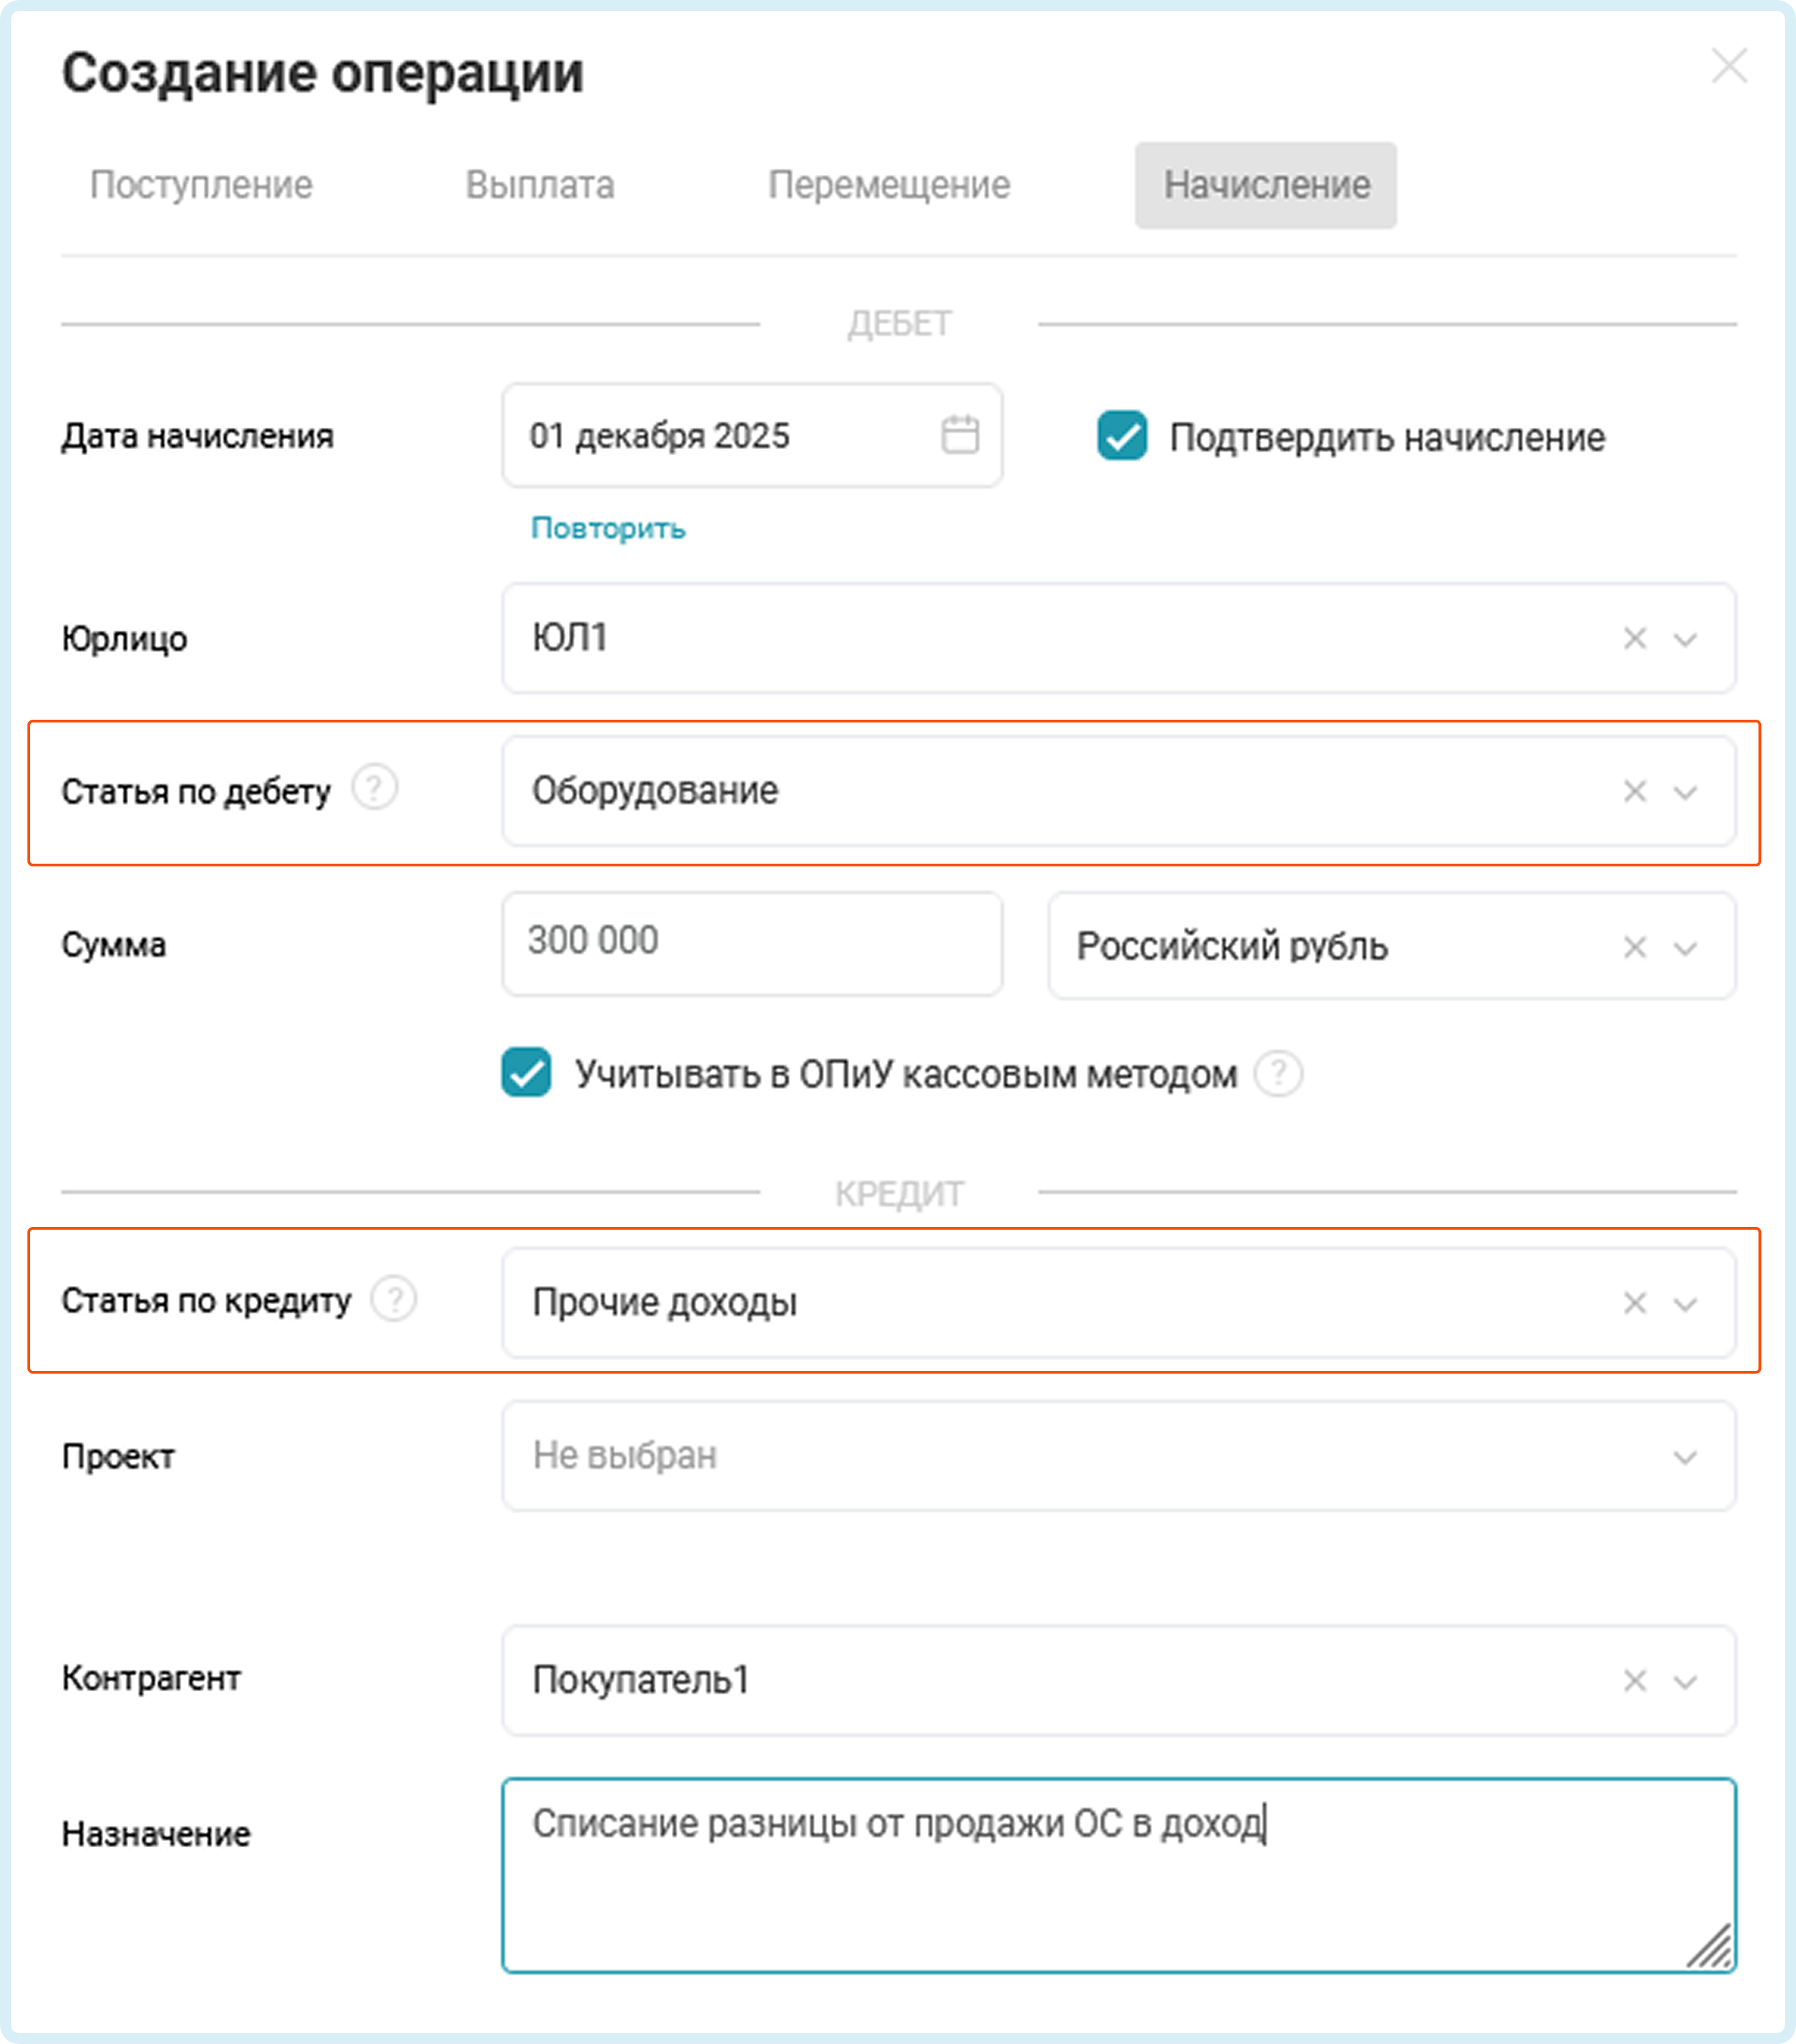
Task: Select the Перемещение tab
Action: 889,185
